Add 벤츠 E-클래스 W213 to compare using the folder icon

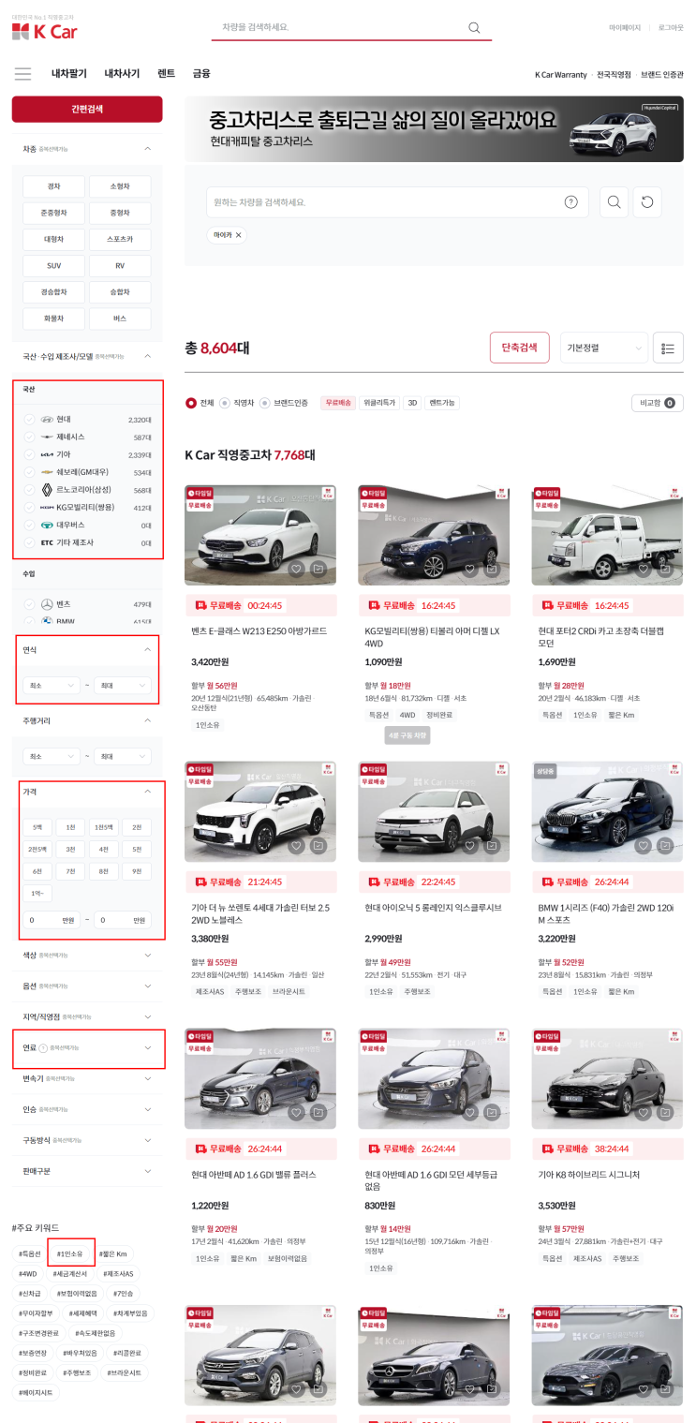coord(319,569)
